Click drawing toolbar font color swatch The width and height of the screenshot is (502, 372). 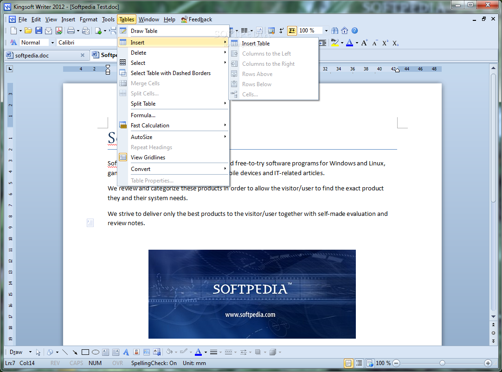click(x=199, y=352)
